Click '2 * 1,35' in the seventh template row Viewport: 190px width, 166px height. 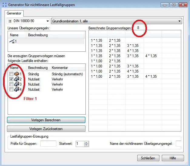(115, 71)
